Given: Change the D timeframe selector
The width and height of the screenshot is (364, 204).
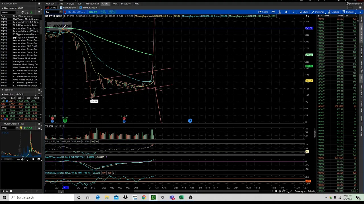Looking at the screenshot, I should pos(293,12).
